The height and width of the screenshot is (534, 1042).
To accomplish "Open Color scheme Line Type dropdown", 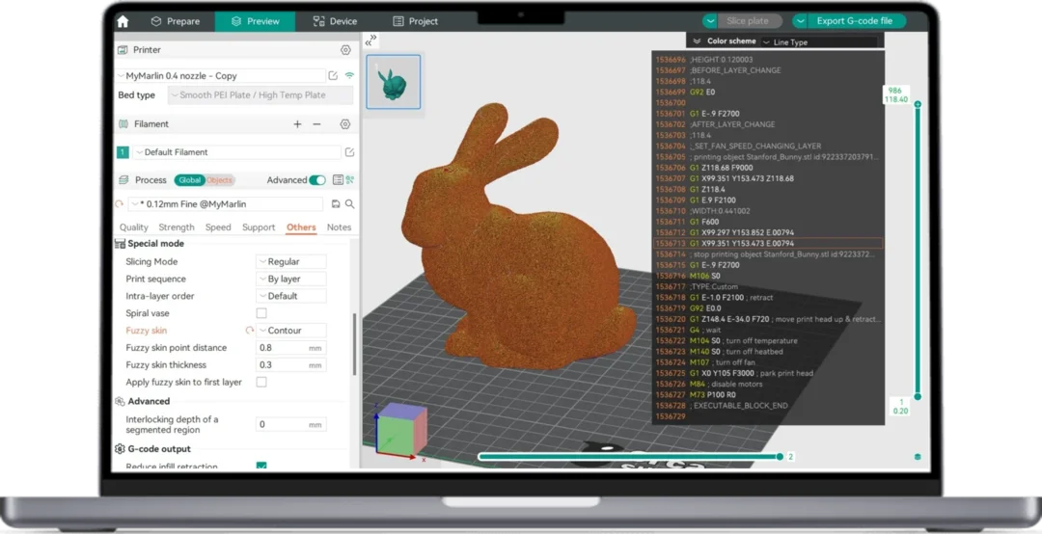I will tap(819, 41).
